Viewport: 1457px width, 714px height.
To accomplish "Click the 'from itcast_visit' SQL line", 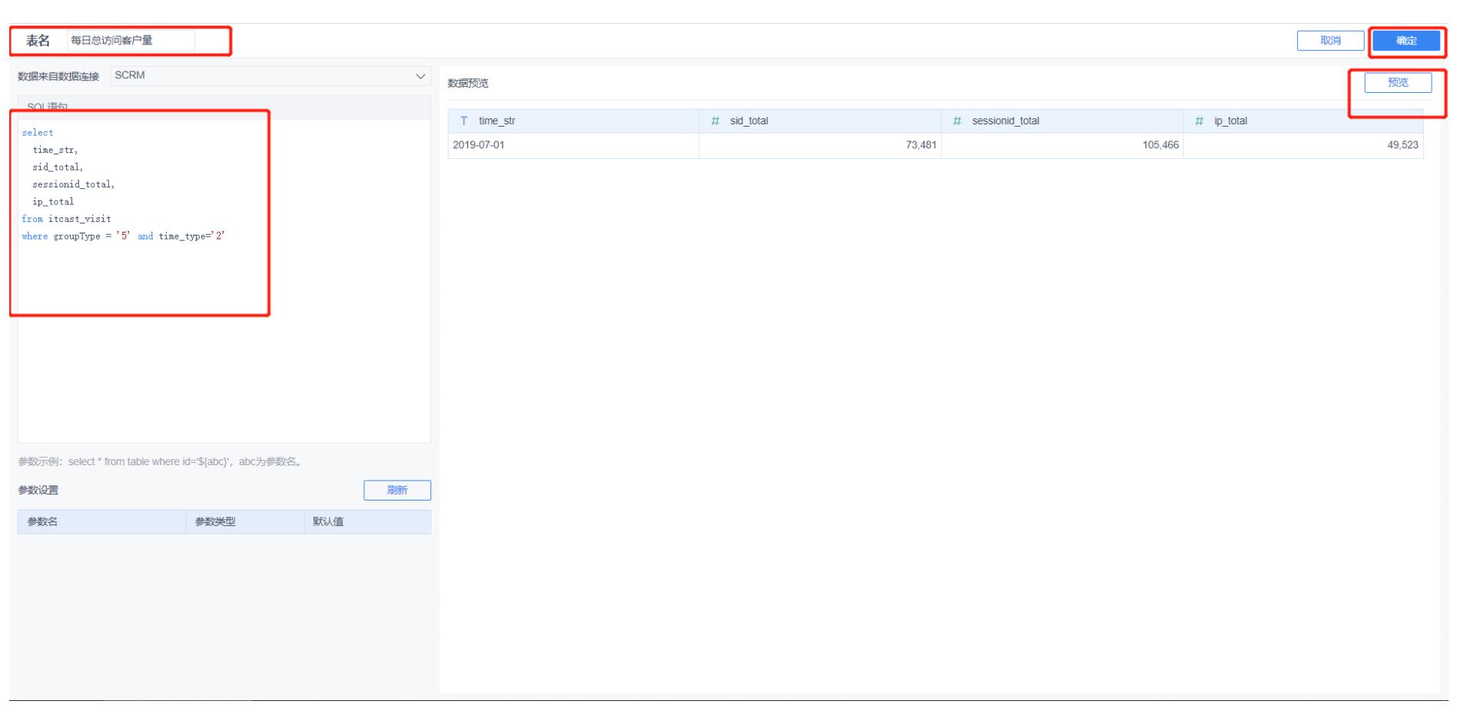I will [x=66, y=219].
